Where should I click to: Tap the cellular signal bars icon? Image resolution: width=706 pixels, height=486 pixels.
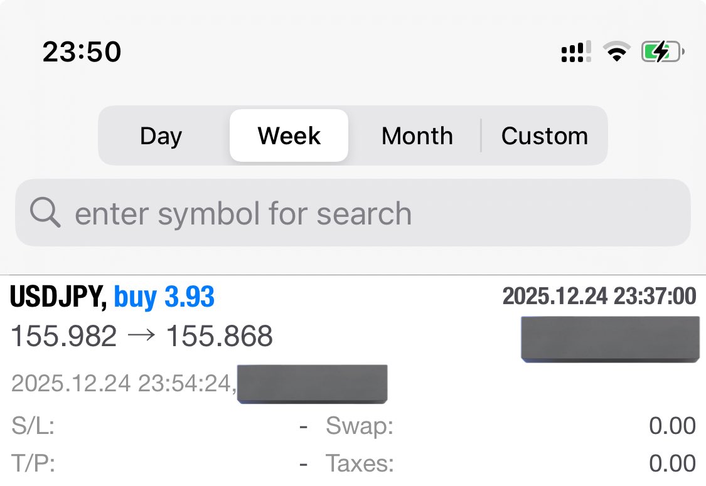(x=576, y=52)
